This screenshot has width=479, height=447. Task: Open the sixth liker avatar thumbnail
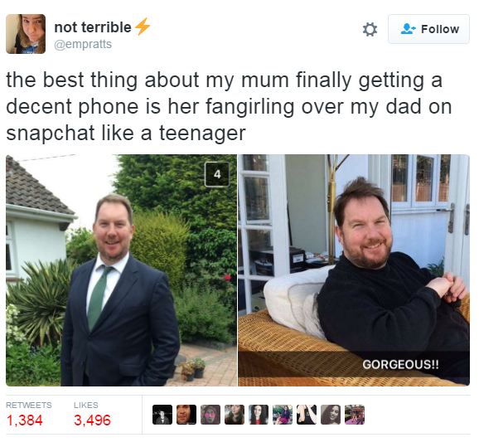point(283,415)
